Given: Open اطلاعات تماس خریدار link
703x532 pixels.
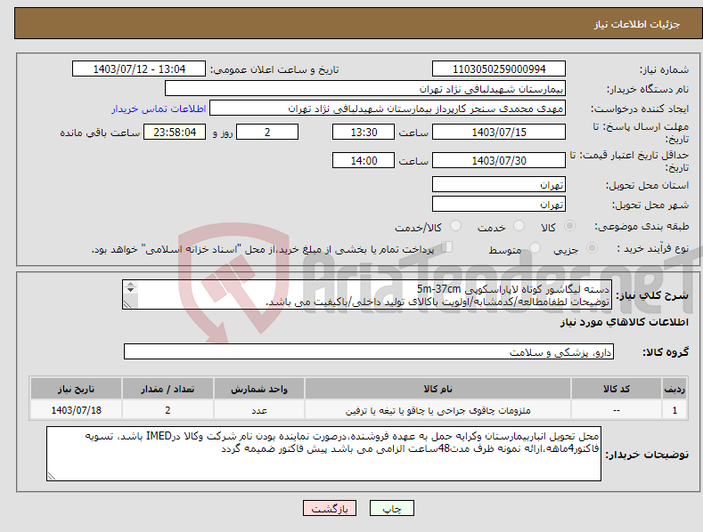Looking at the screenshot, I should 159,109.
